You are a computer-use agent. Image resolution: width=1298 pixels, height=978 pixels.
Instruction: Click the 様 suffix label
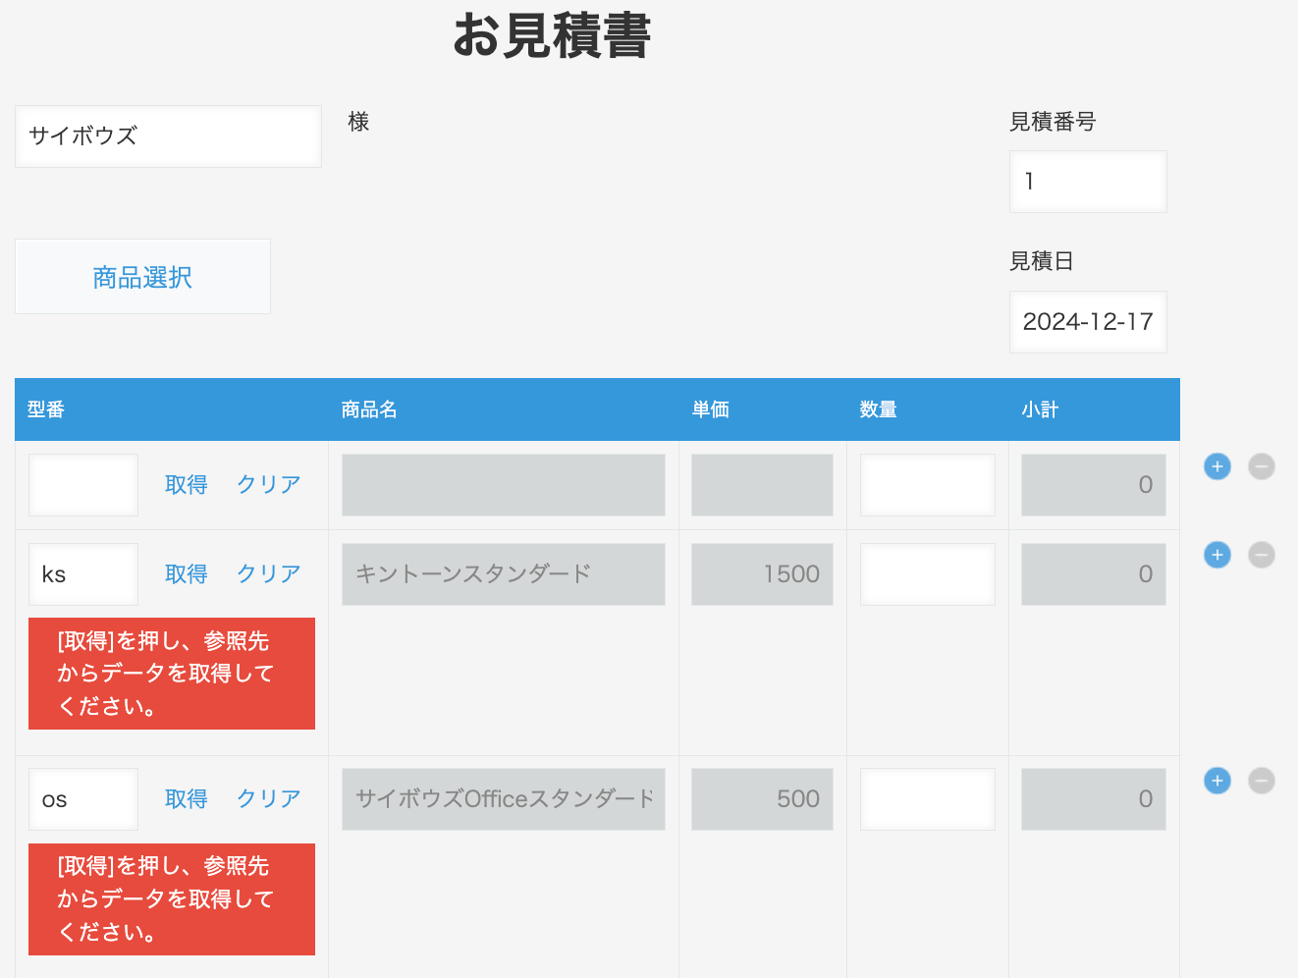coord(358,122)
